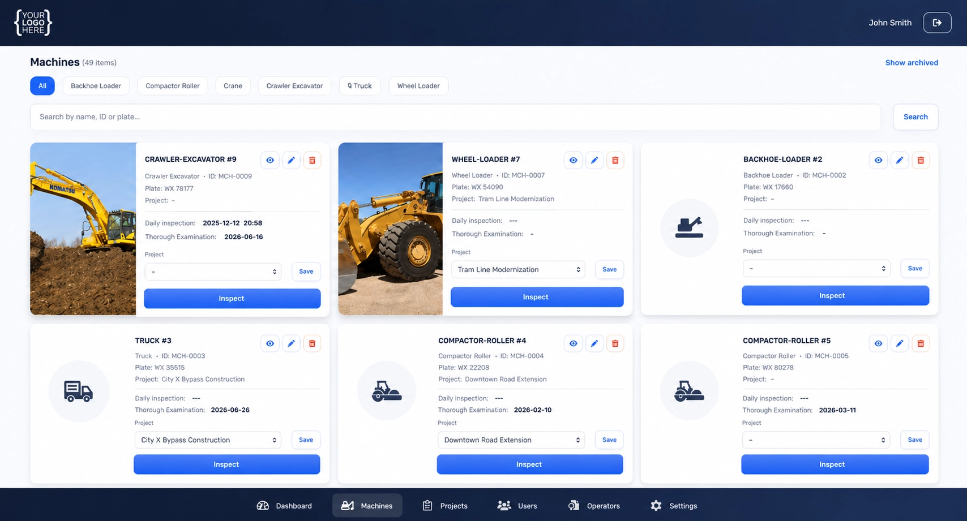The width and height of the screenshot is (967, 521).
Task: Click the delete trash icon on COMPACTOR-ROLLER #4
Action: pyautogui.click(x=615, y=343)
